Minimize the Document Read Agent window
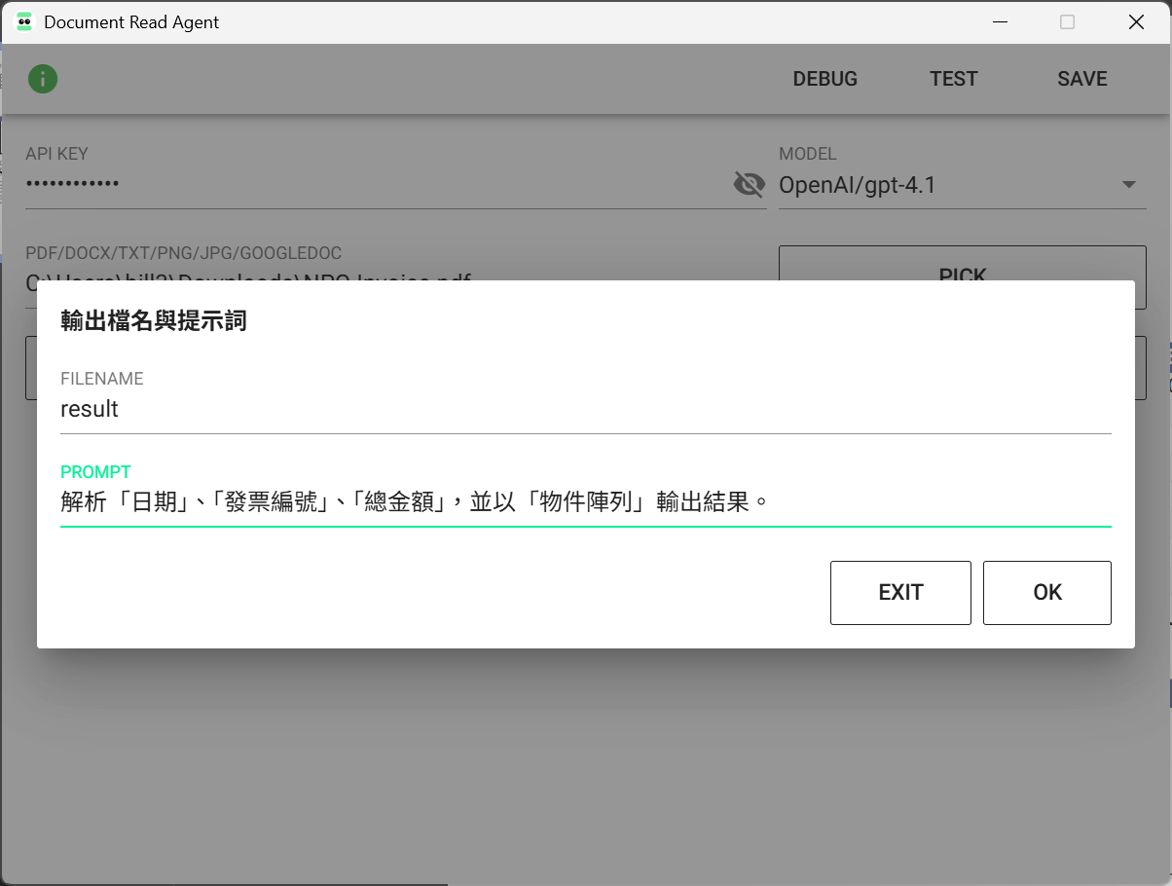Screen dimensions: 1172x886 pyautogui.click(x=999, y=21)
